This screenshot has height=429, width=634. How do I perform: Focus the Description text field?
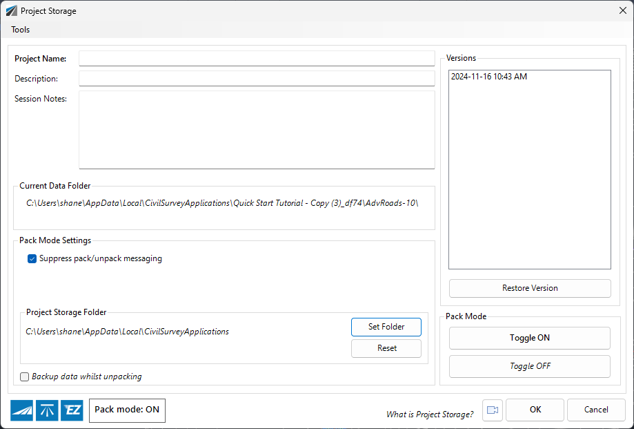pyautogui.click(x=257, y=79)
